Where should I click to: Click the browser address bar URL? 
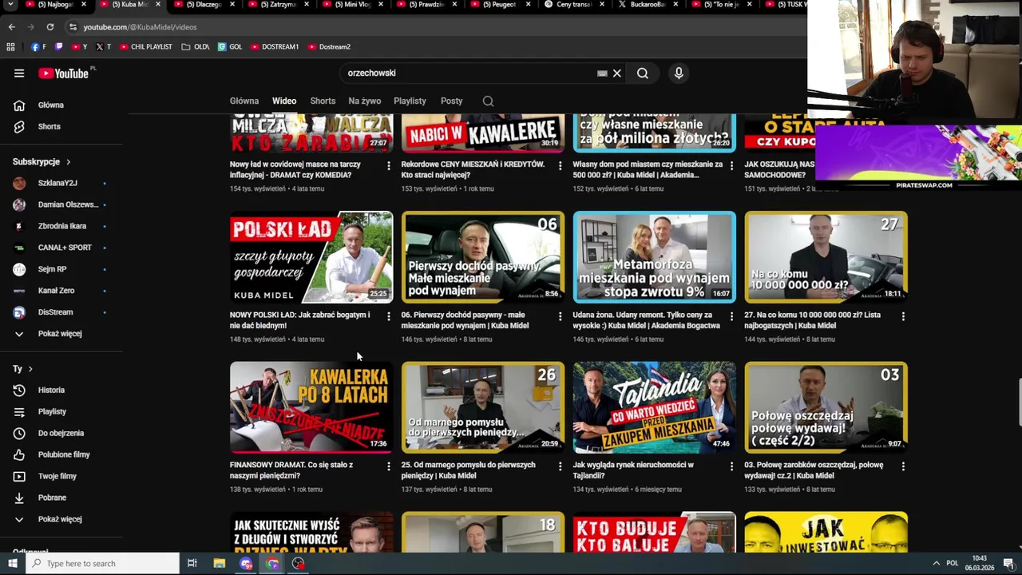click(140, 27)
